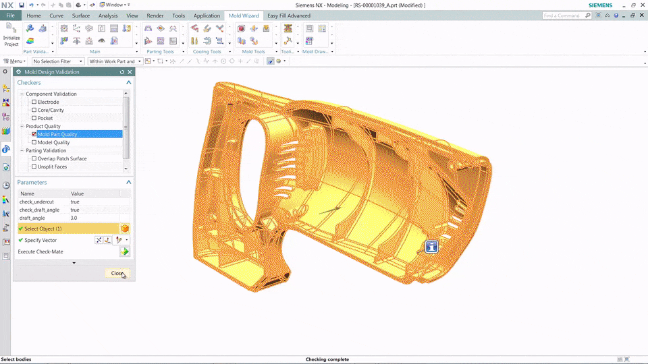The width and height of the screenshot is (648, 364).
Task: Enable the Unsplit Faces checkbox
Action: pos(34,166)
